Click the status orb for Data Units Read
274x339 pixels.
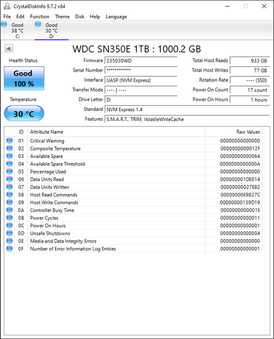tap(10, 179)
